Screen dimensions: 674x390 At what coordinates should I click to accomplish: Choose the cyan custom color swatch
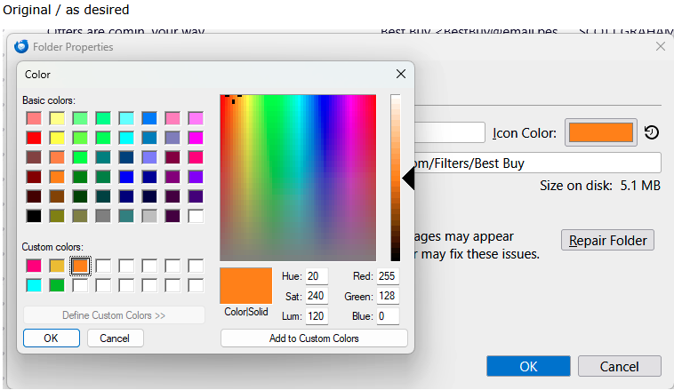(x=34, y=285)
